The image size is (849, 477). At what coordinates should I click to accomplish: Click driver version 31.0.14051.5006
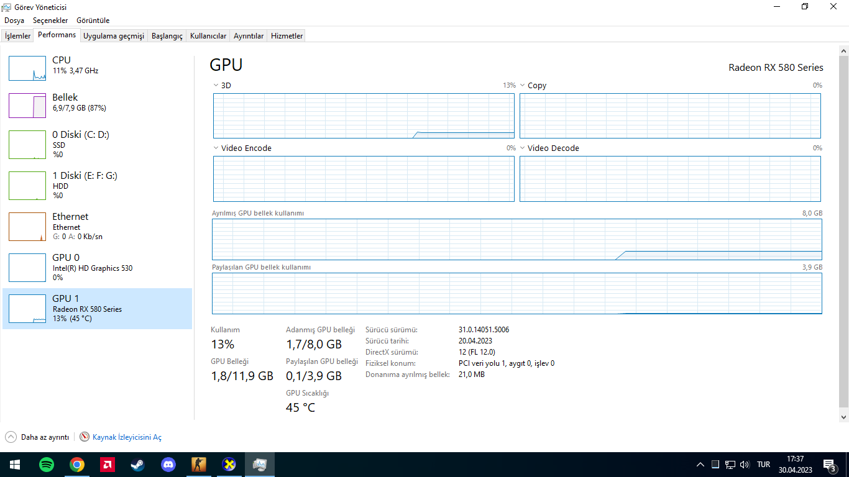[484, 330]
